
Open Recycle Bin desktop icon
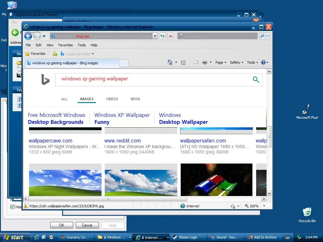point(307,215)
